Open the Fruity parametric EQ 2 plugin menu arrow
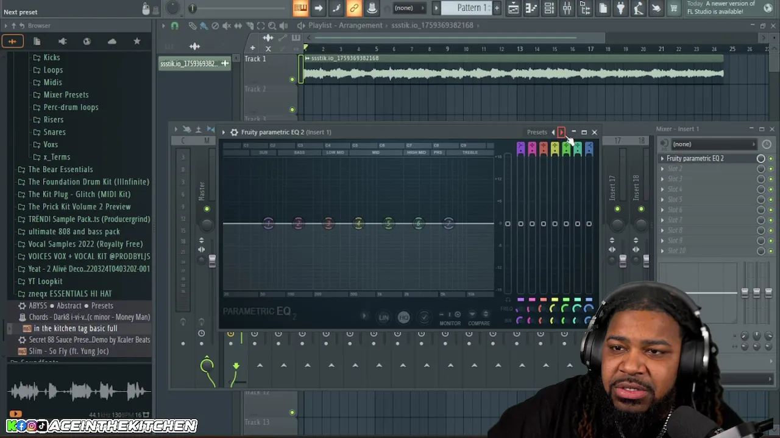 tap(223, 132)
